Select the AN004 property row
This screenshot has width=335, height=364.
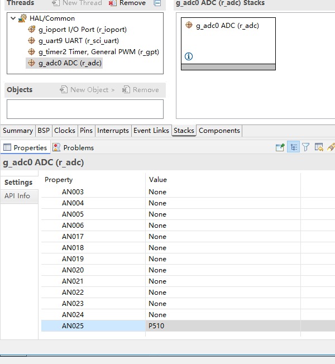(188, 203)
